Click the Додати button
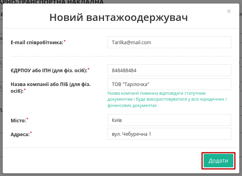This screenshot has width=242, height=176. [x=218, y=161]
